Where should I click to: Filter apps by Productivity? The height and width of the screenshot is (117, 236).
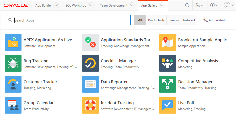(156, 20)
